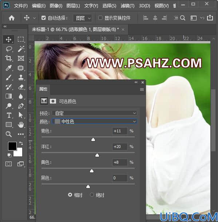The image size is (218, 222).
Task: Select the Pen tool
Action: point(21,106)
